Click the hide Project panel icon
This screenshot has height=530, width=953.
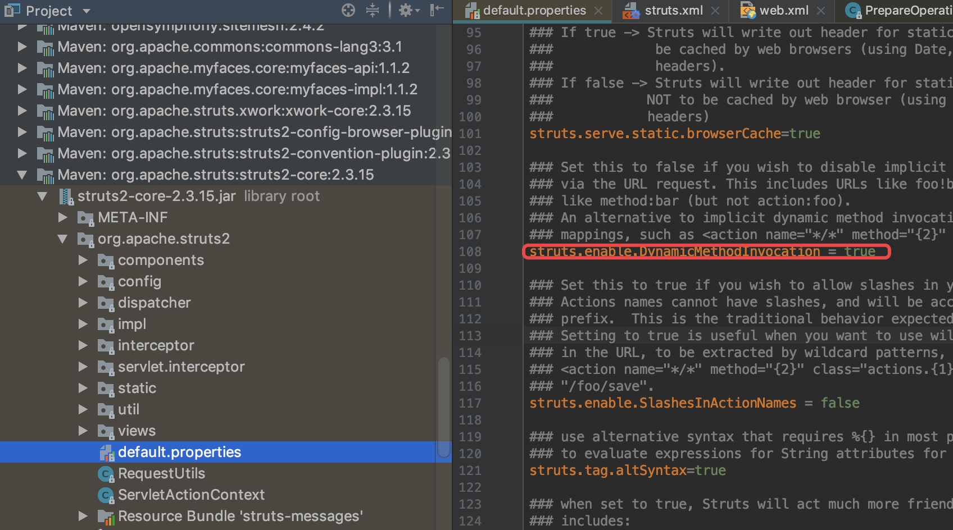[437, 10]
